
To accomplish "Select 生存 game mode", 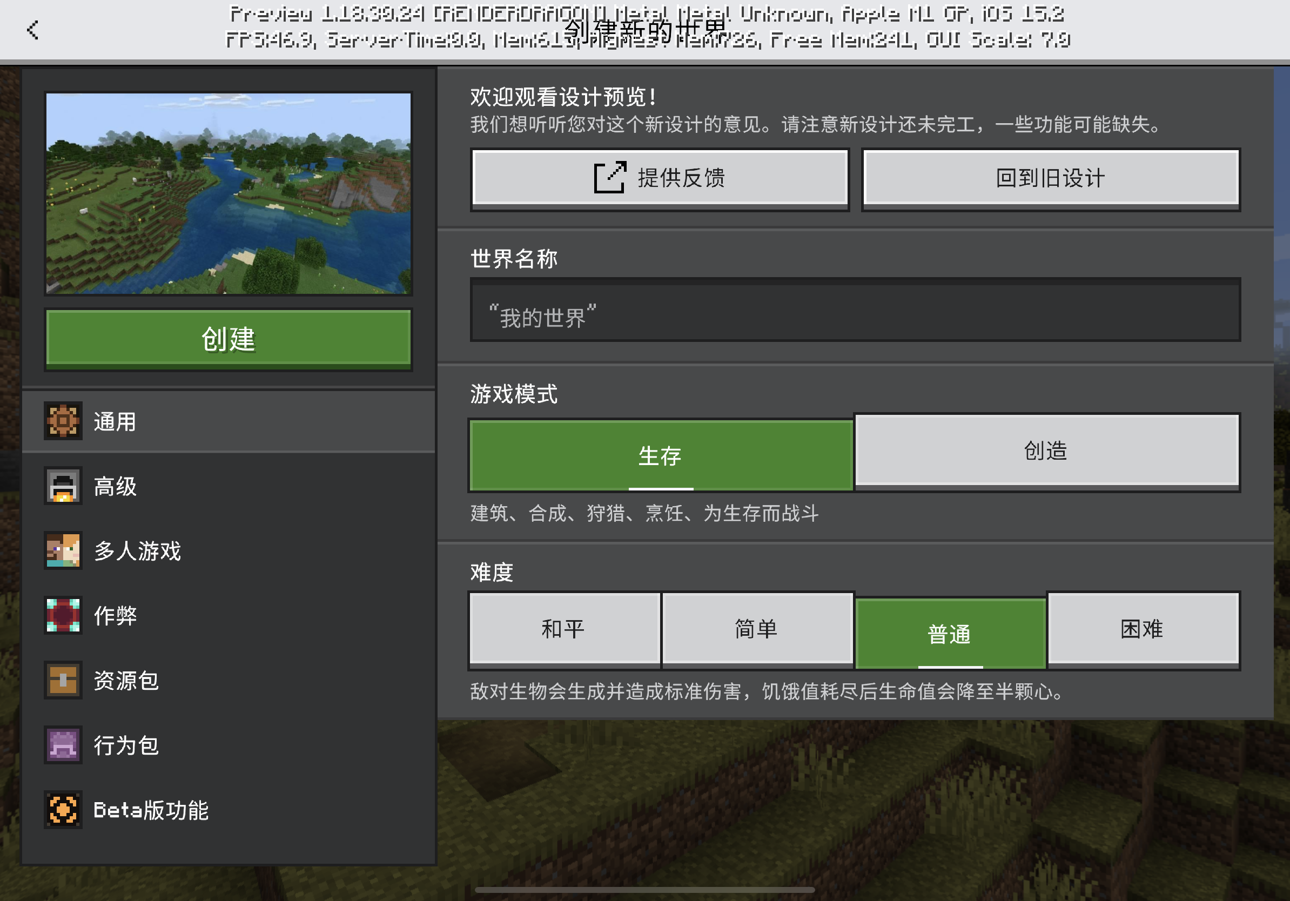I will click(660, 455).
